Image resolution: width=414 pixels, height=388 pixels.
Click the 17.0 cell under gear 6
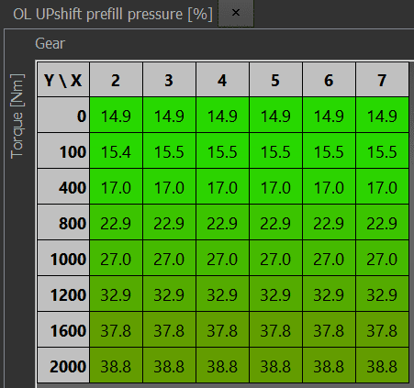[x=329, y=186]
